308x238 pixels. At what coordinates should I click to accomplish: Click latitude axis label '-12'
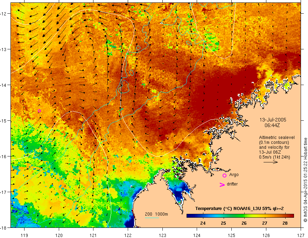tap(4, 14)
